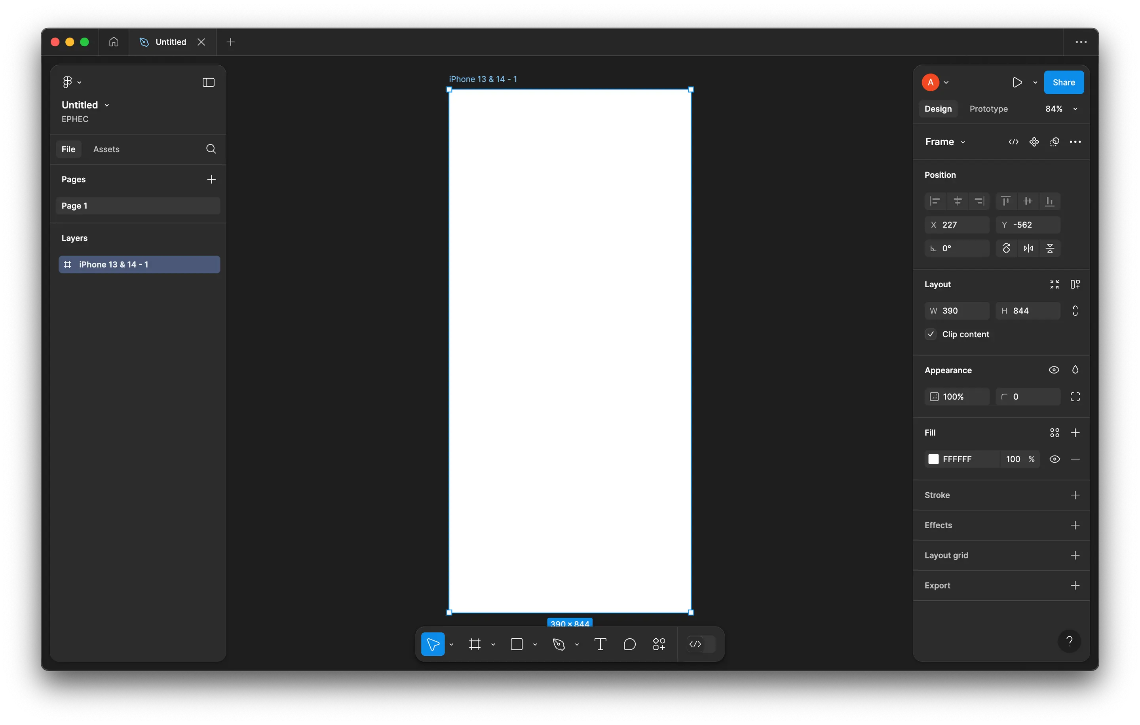The width and height of the screenshot is (1140, 725).
Task: Select the Pen tool in toolbar
Action: tap(559, 644)
